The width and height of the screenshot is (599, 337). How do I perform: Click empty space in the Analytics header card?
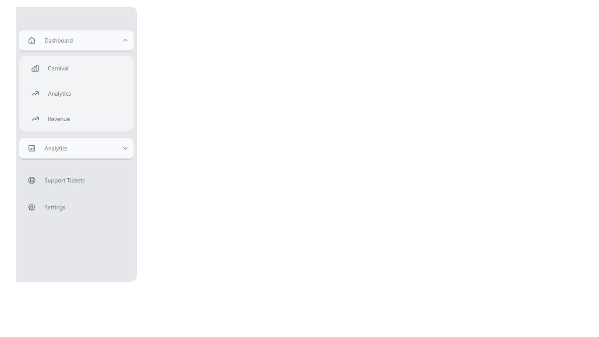point(94,148)
